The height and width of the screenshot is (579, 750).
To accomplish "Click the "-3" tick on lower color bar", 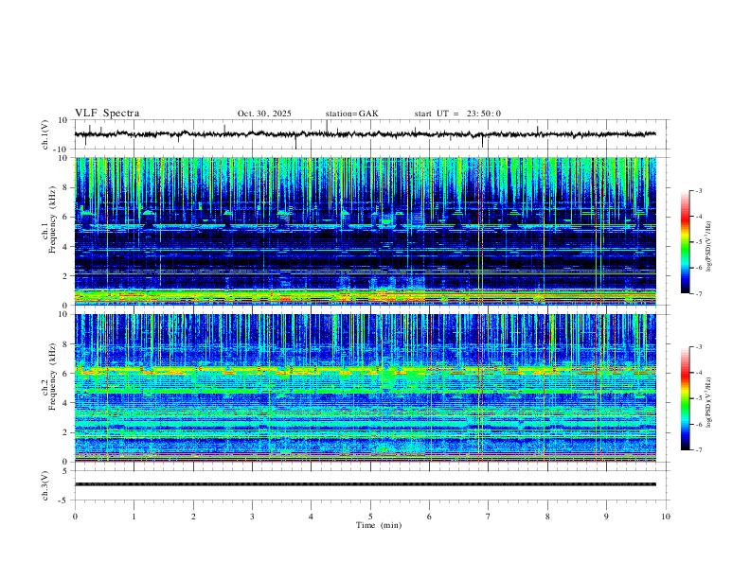I will (x=698, y=347).
